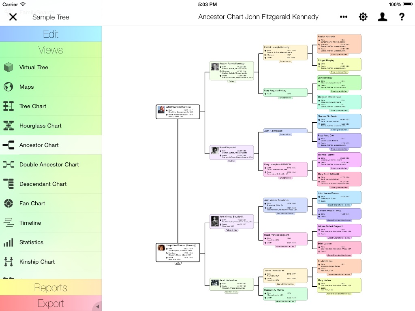Click the Ancestor Chart John Fitzgerald Kennedy title
415x311 pixels.
(258, 17)
